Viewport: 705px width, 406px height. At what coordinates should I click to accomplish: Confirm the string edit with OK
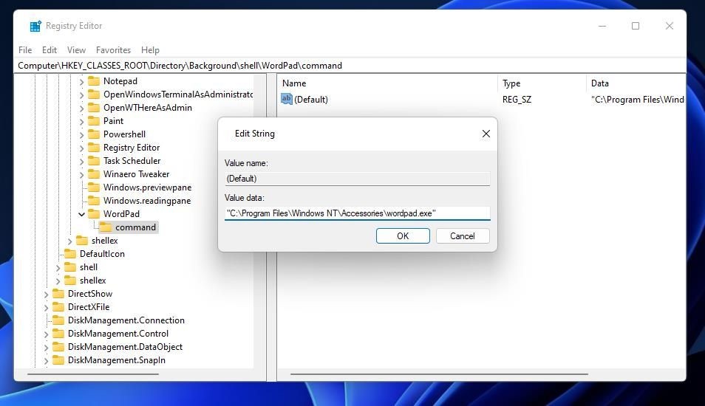click(403, 235)
